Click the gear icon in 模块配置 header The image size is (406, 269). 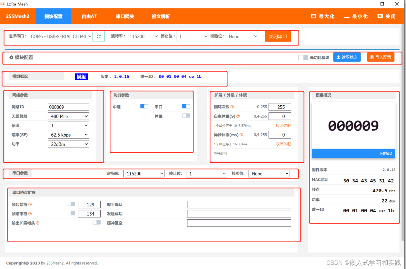click(x=11, y=57)
